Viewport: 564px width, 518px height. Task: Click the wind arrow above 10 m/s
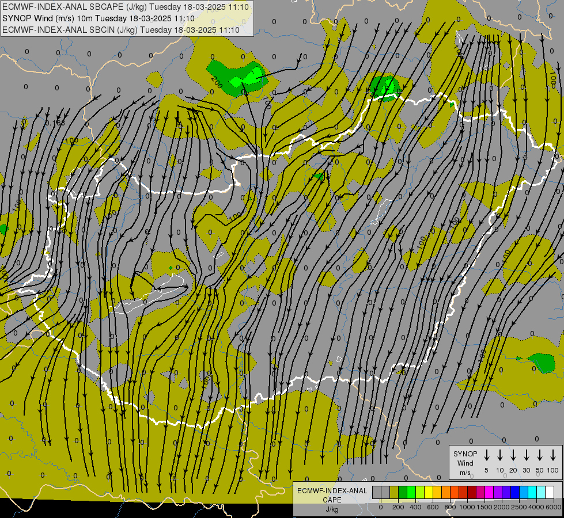pos(499,455)
